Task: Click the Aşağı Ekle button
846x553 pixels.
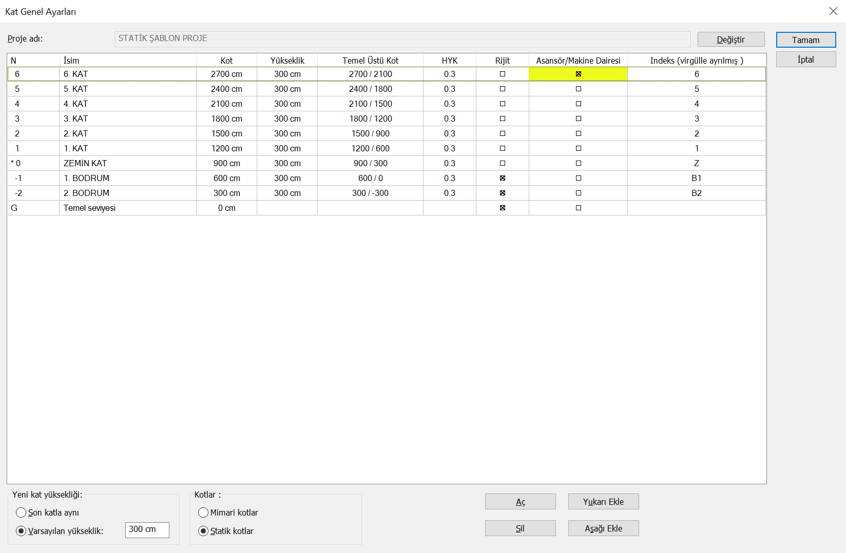Action: coord(603,528)
